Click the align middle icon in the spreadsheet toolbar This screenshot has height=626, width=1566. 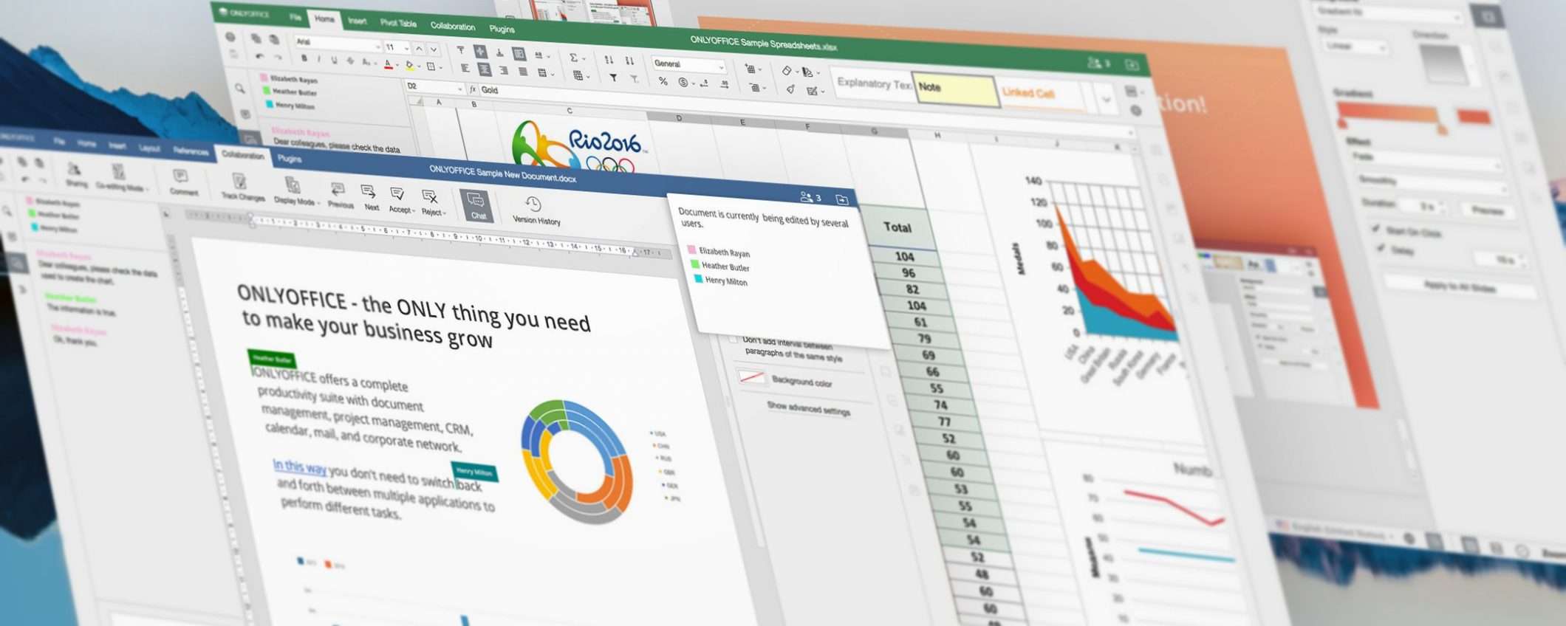[480, 51]
